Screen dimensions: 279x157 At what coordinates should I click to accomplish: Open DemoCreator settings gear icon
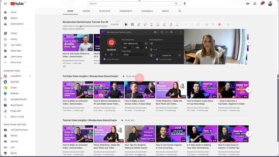coord(171,32)
